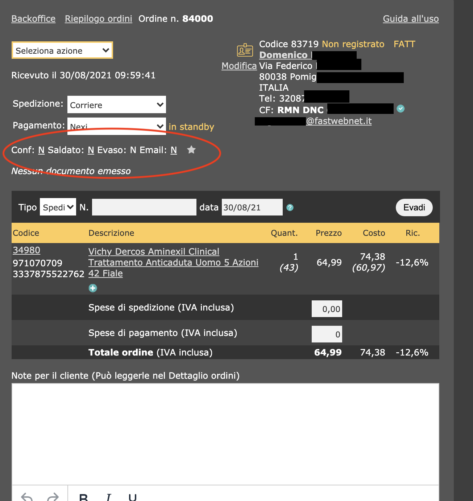Open the Tipo document type dropdown
The width and height of the screenshot is (473, 501).
58,207
